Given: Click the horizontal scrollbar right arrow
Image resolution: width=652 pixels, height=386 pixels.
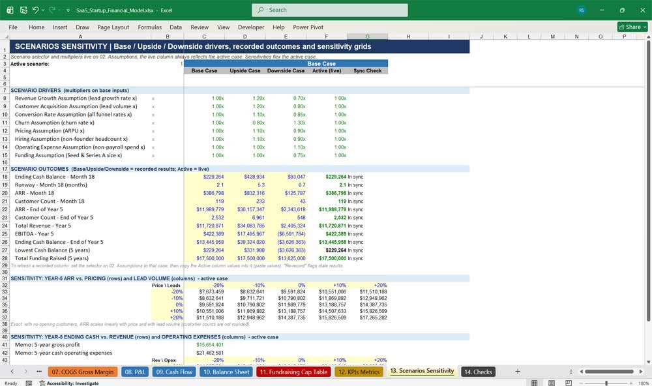Looking at the screenshot, I should [642, 372].
